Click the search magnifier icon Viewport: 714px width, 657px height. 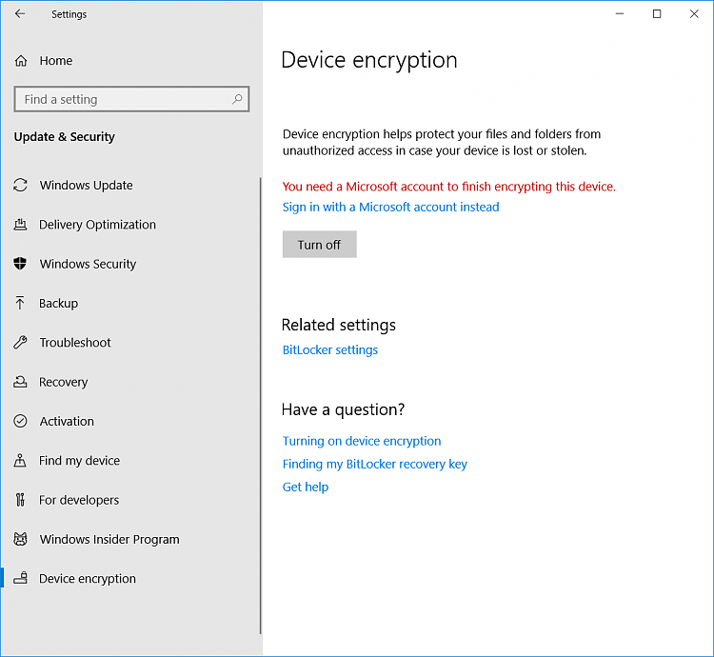coord(237,99)
